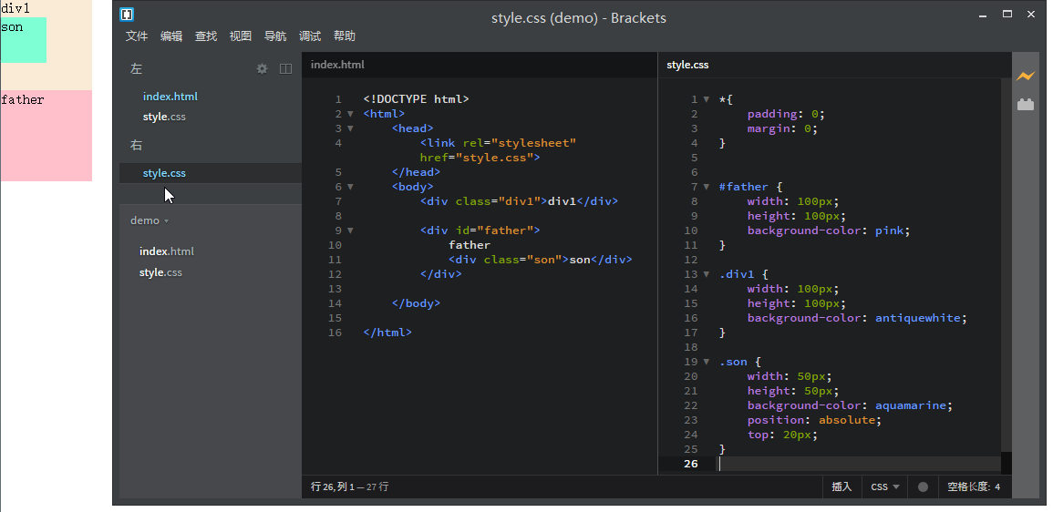Start Live Preview with the lightning bolt icon
1053x512 pixels.
[x=1026, y=77]
